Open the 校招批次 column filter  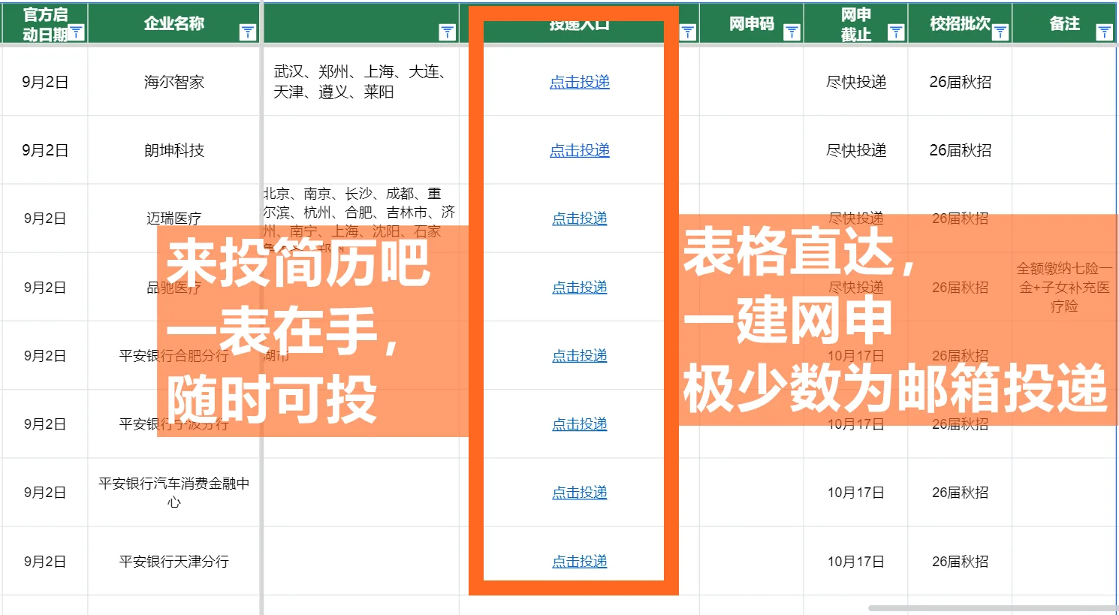1000,32
